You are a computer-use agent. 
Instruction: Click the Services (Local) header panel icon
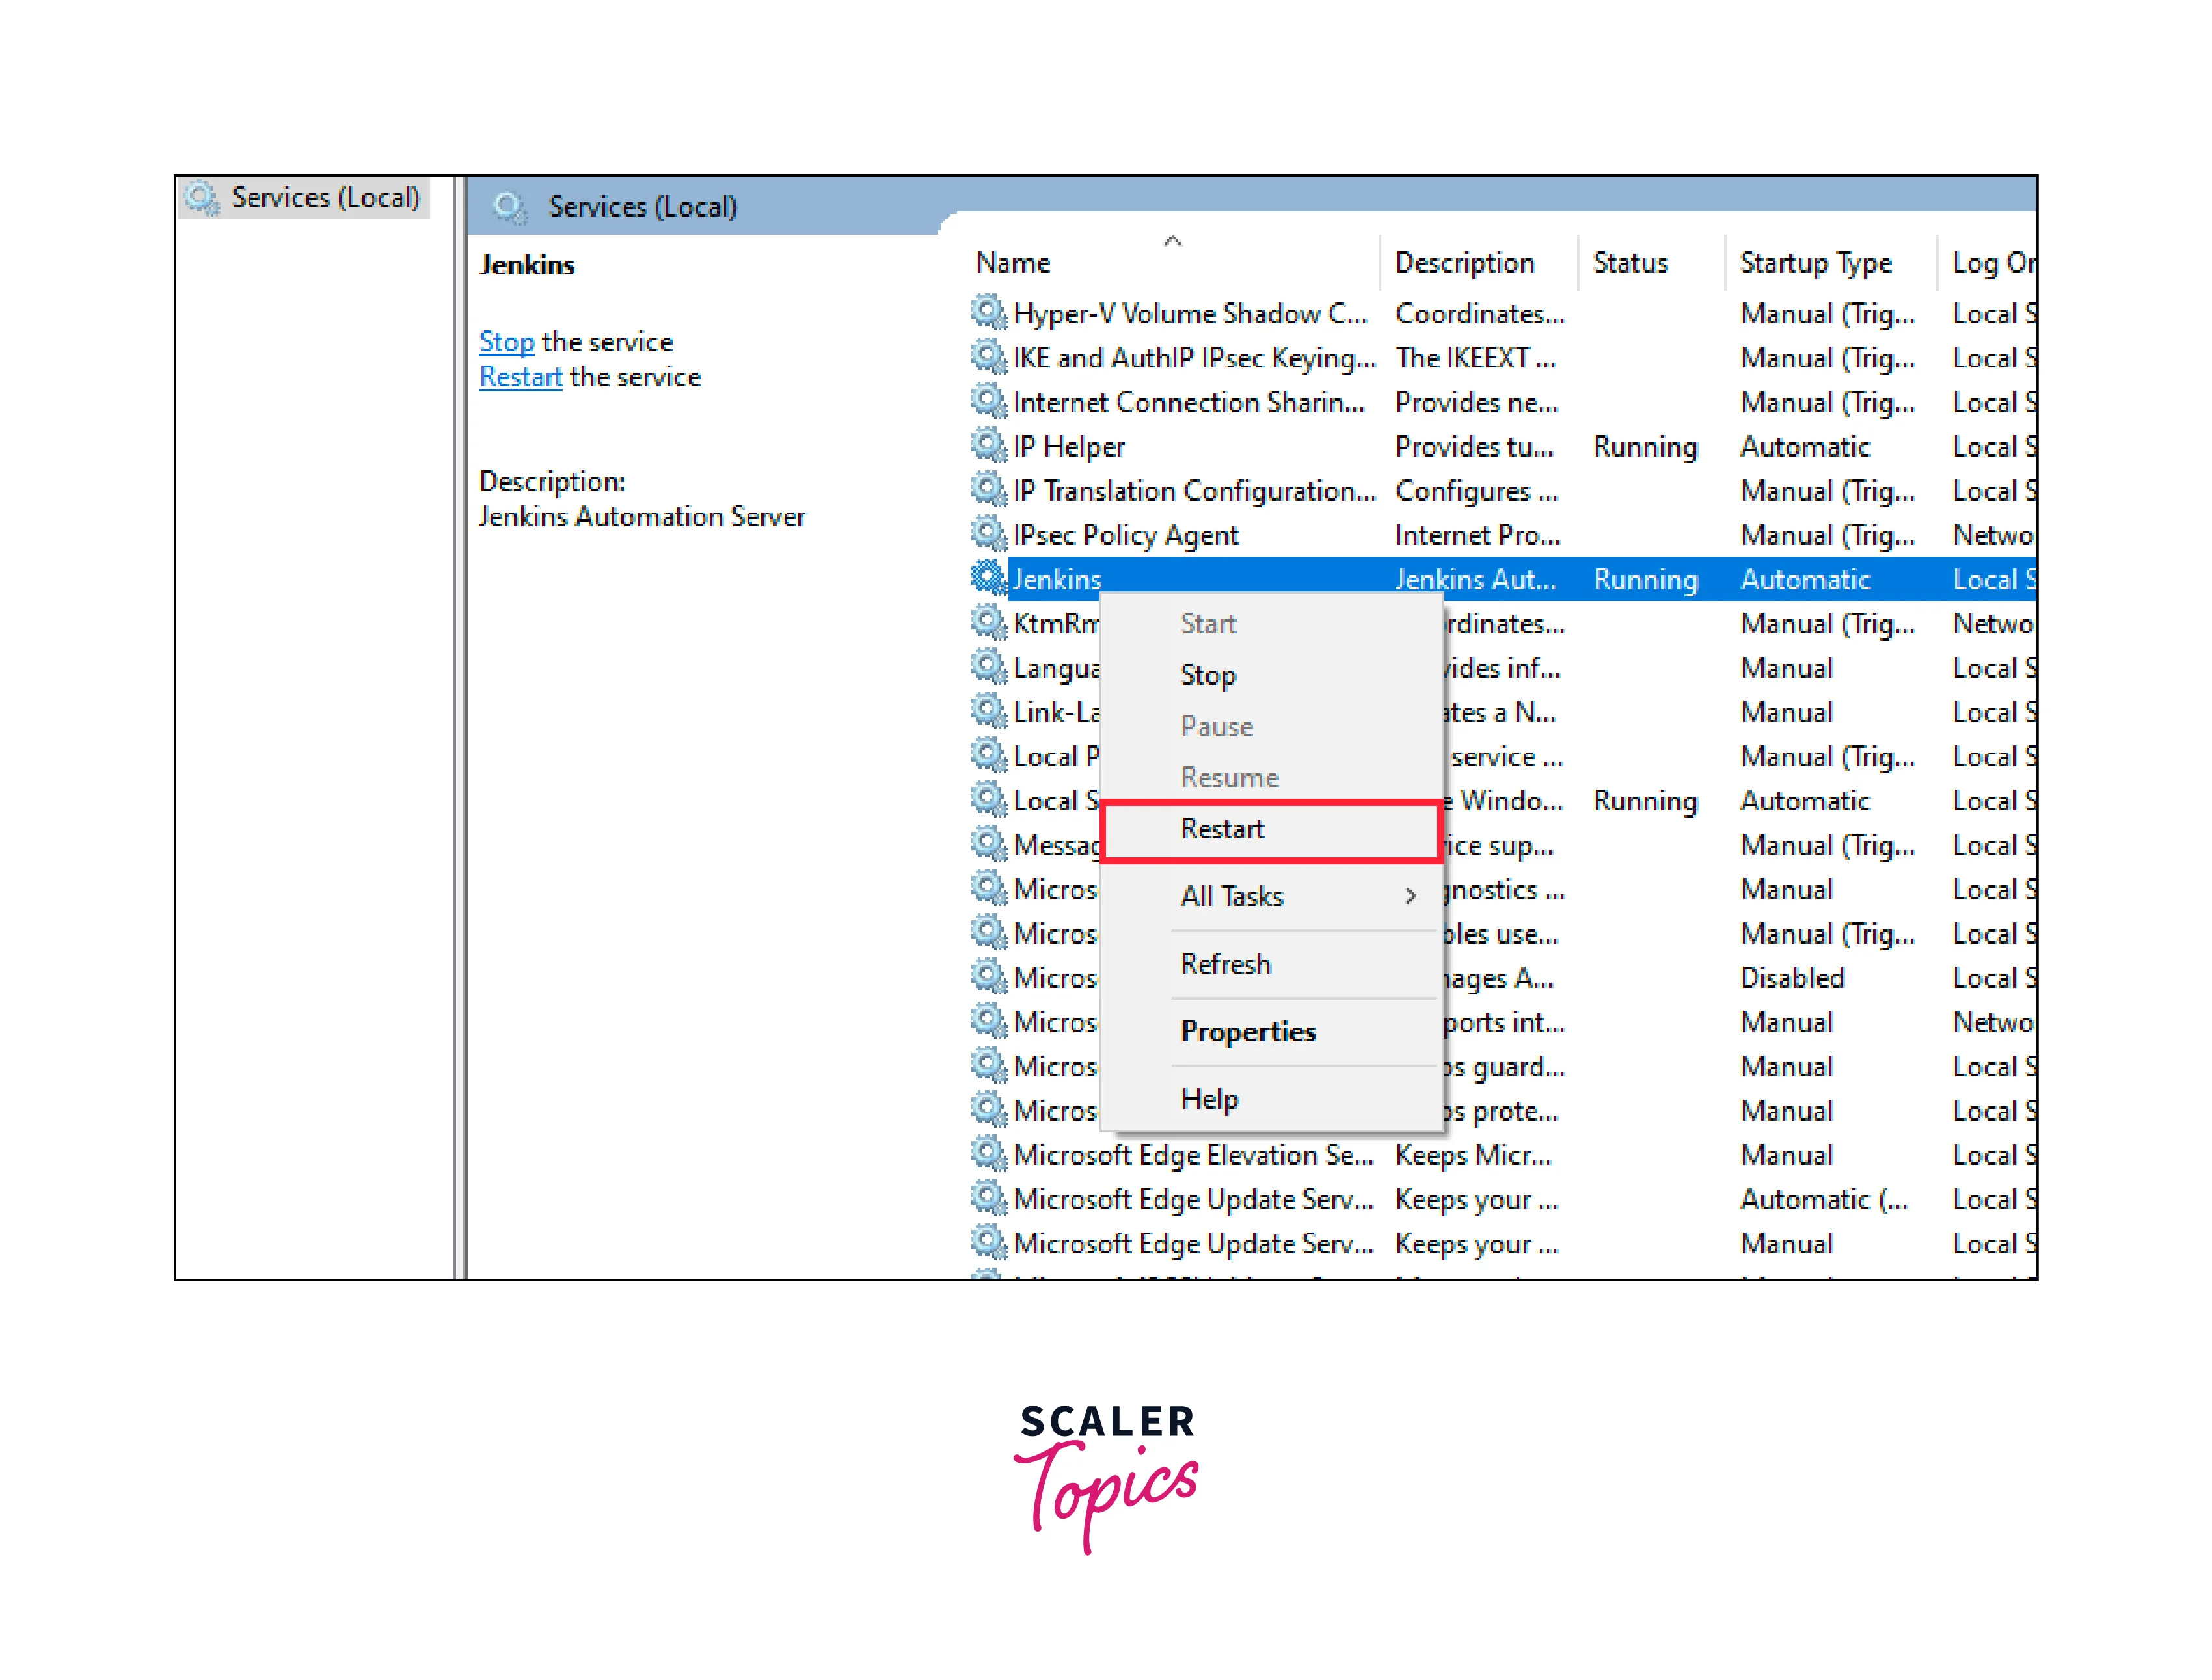tap(509, 207)
